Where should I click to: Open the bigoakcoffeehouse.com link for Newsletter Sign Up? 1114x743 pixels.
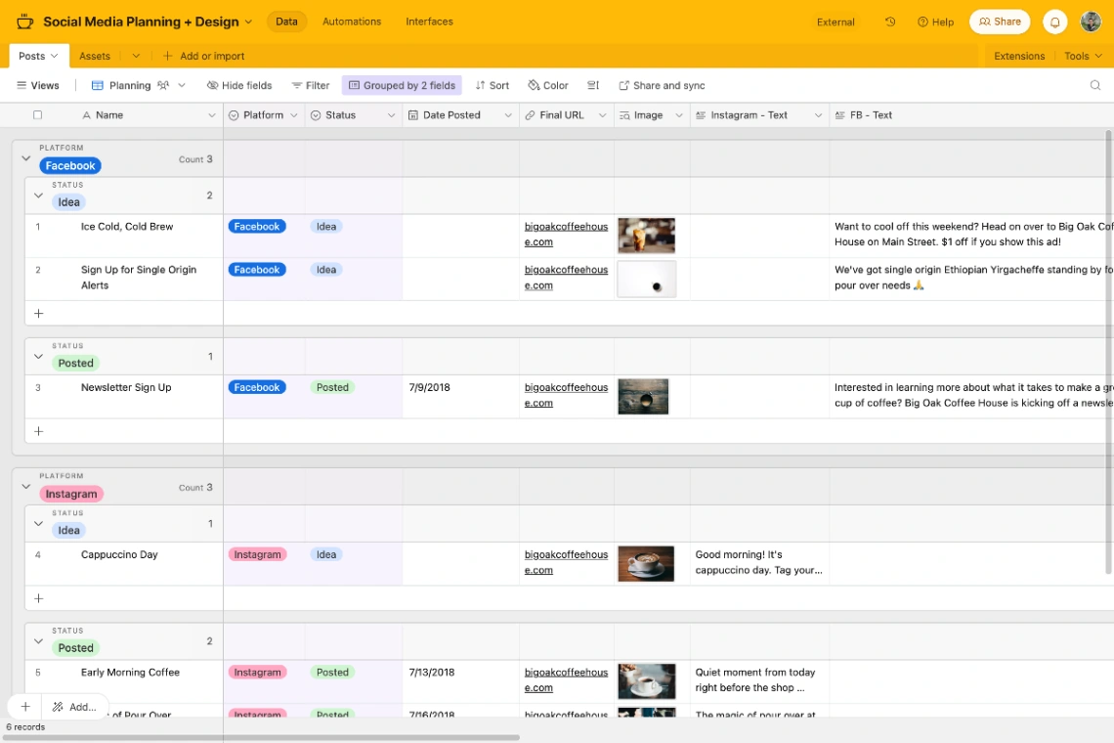tap(566, 395)
